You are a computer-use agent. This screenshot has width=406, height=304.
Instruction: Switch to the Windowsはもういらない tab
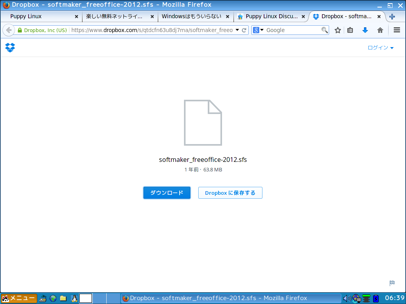click(x=196, y=17)
